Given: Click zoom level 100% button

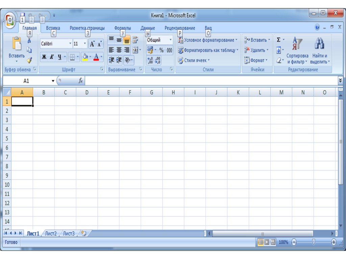Looking at the screenshot, I should point(283,242).
